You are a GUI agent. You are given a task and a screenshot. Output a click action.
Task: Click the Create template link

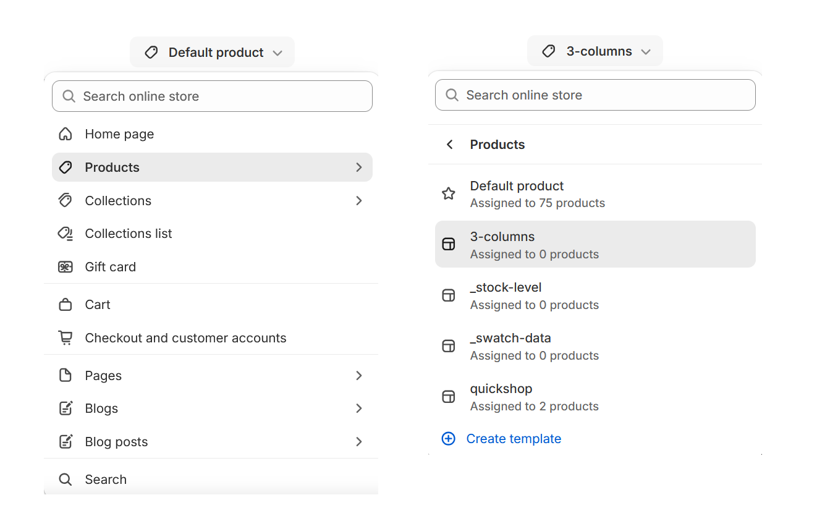(x=514, y=438)
